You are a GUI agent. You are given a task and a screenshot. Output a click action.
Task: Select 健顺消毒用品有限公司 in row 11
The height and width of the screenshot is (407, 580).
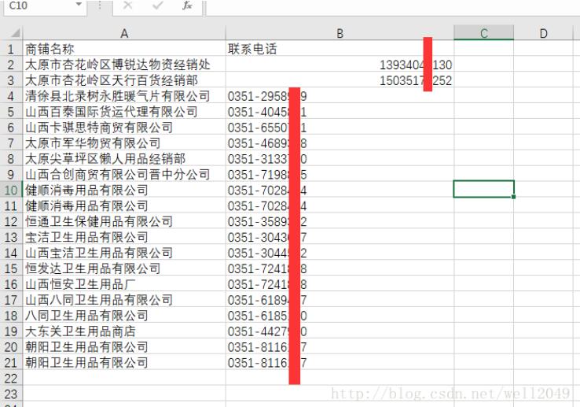click(124, 205)
